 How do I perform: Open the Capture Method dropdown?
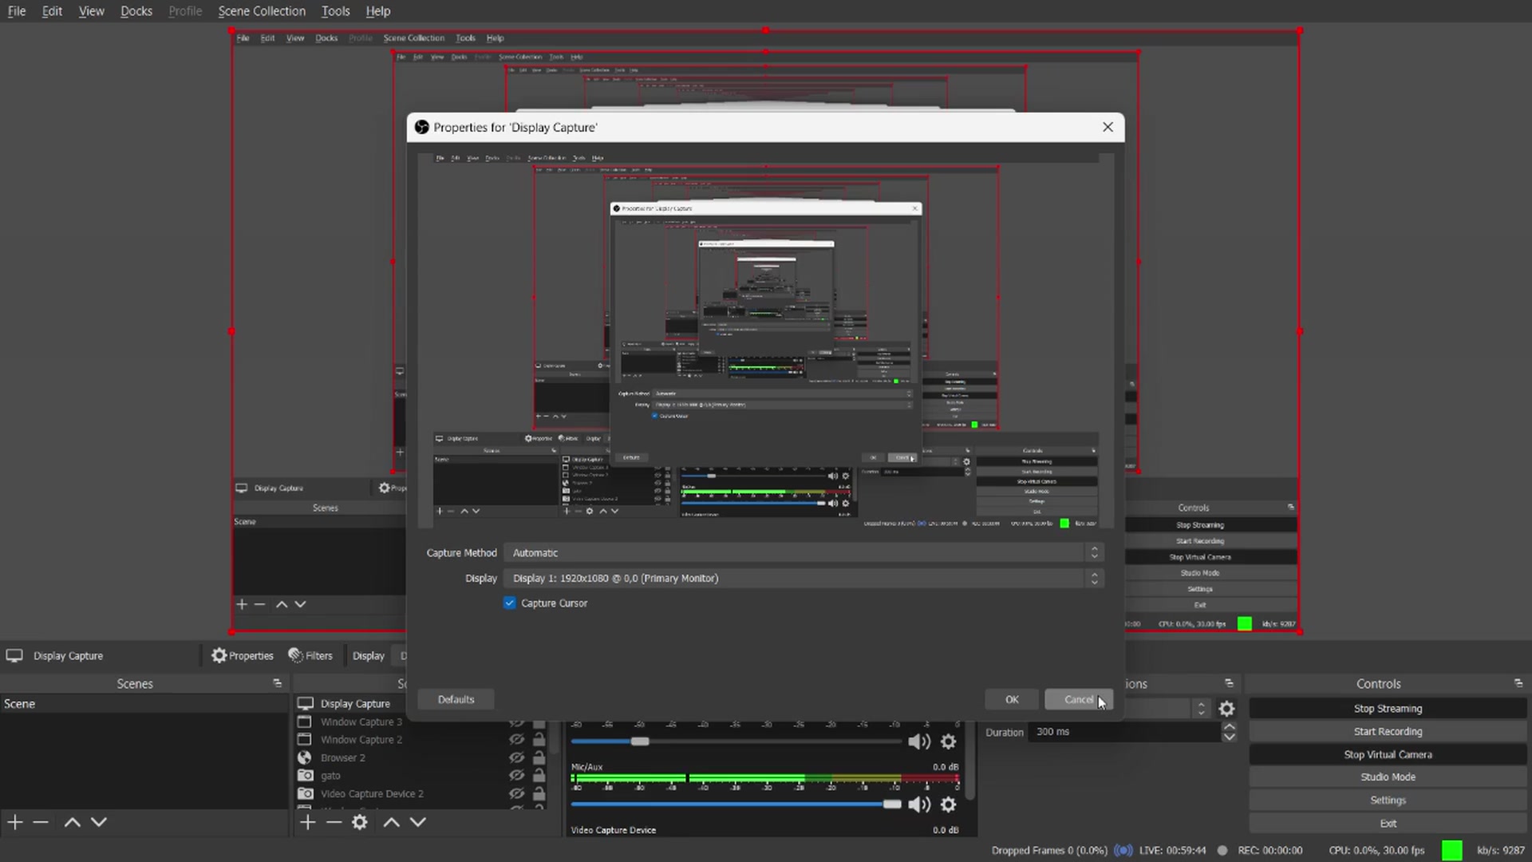click(x=804, y=552)
